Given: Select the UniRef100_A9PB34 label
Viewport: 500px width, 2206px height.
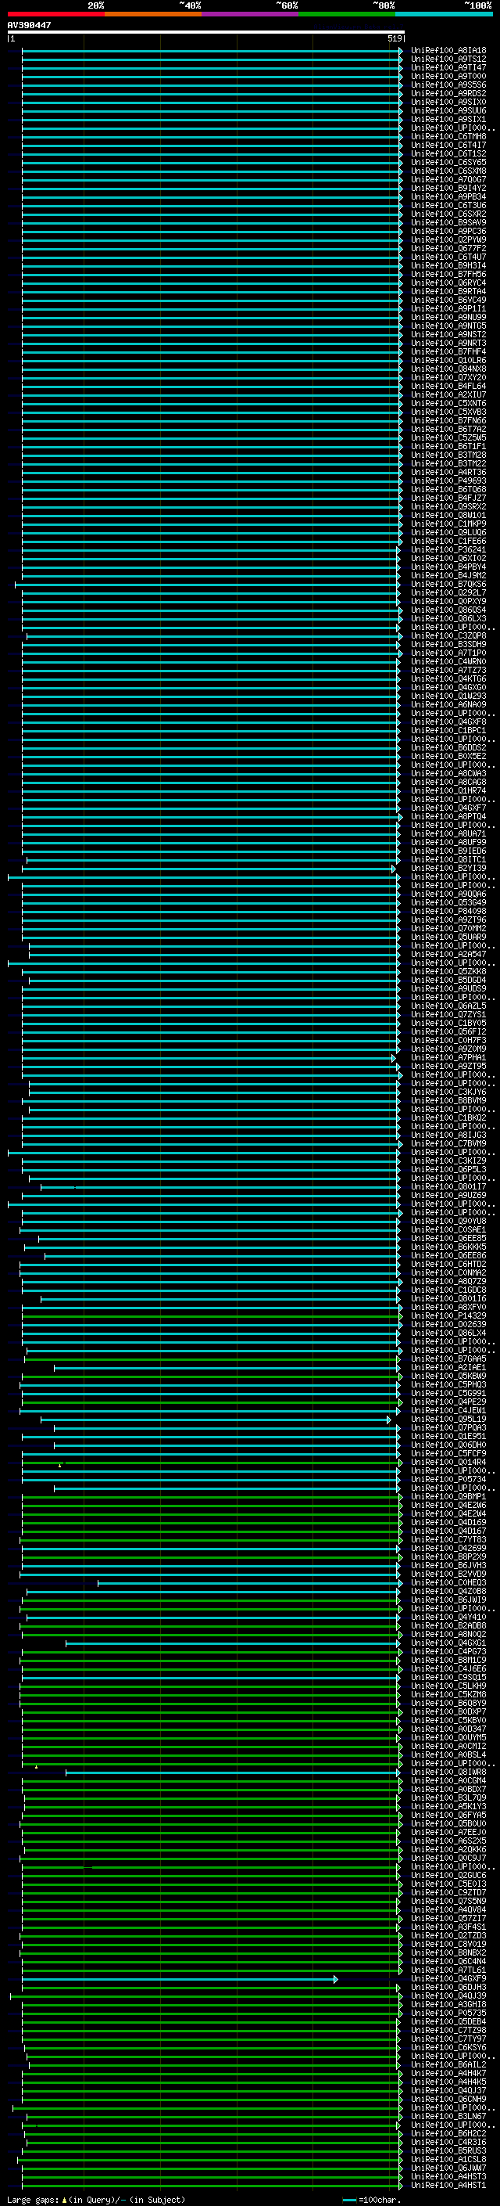Looking at the screenshot, I should pos(448,197).
